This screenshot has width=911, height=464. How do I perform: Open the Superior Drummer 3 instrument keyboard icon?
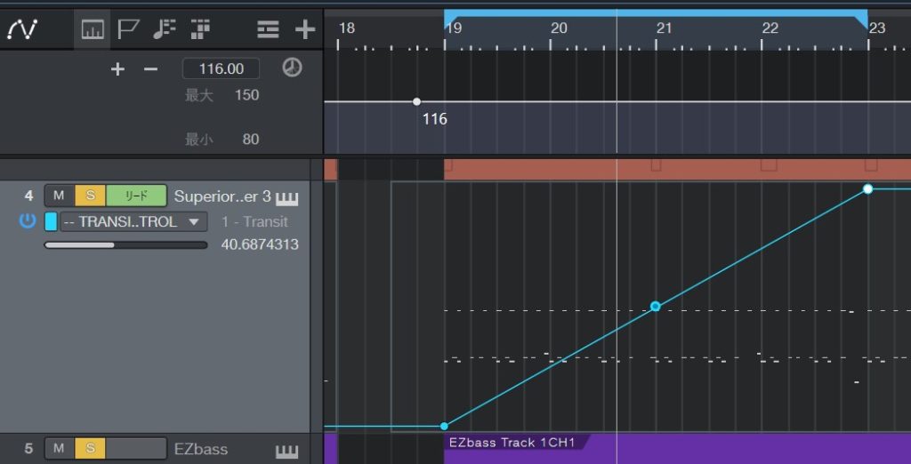(x=286, y=196)
